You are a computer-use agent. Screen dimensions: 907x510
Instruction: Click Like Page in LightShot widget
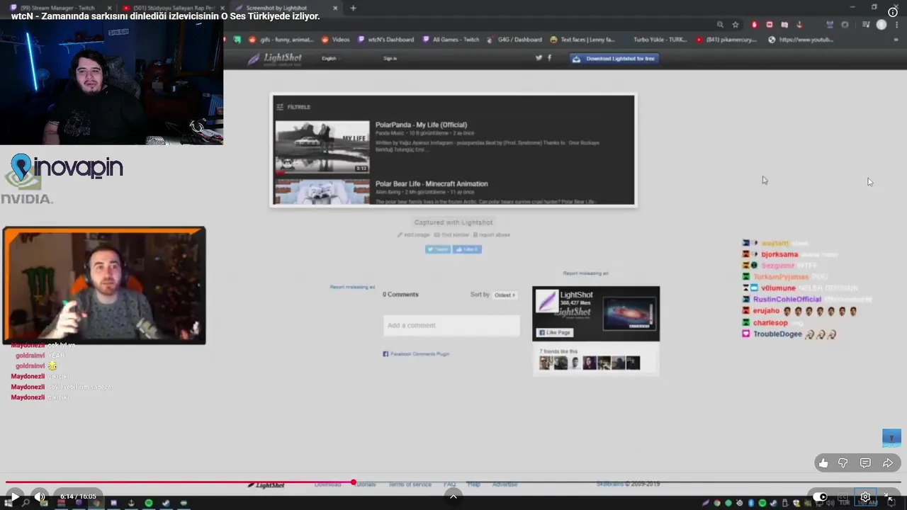pos(555,332)
